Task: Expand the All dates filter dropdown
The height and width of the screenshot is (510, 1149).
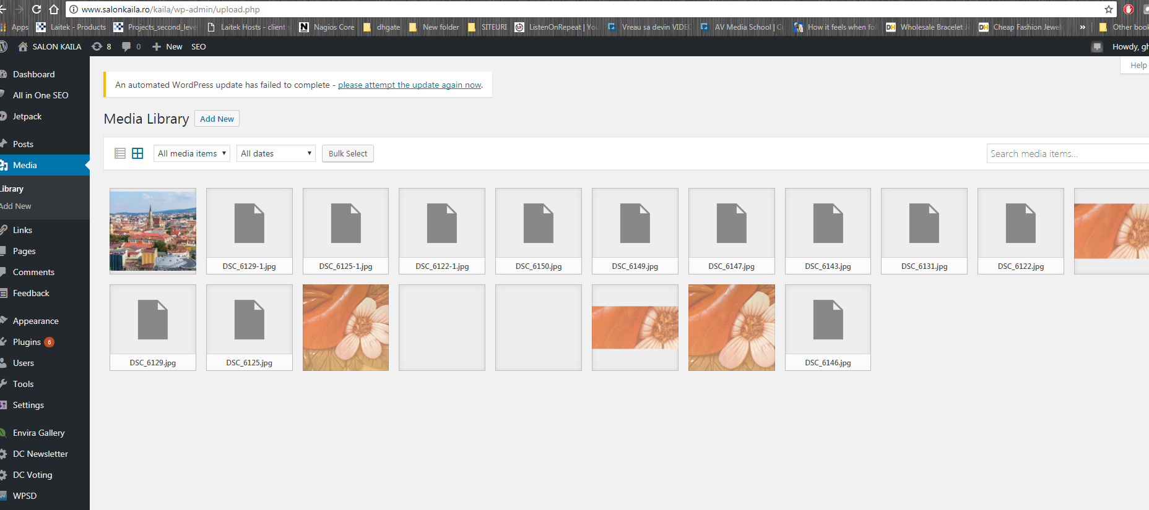Action: click(x=275, y=153)
